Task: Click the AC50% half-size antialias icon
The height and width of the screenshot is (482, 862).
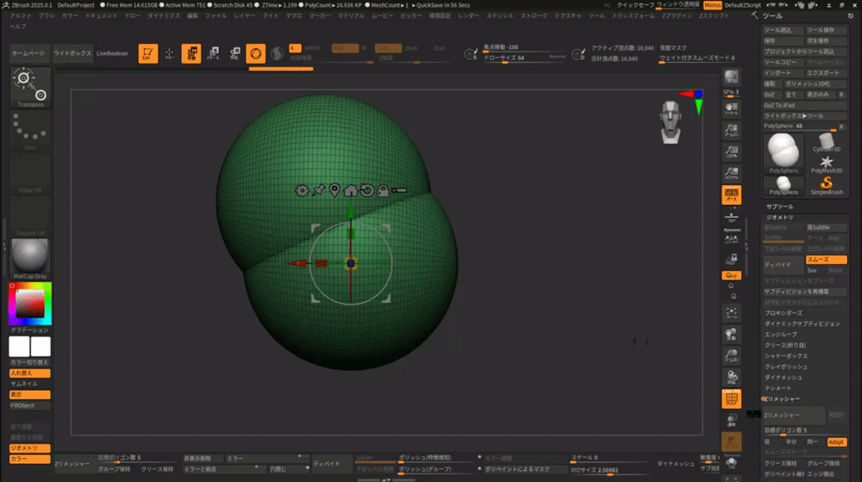Action: click(x=731, y=174)
